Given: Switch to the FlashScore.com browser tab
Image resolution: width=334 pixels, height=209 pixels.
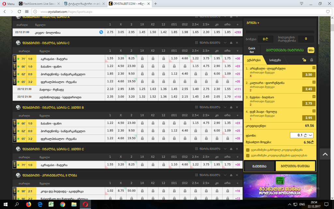Looking at the screenshot, I should click(39, 4).
